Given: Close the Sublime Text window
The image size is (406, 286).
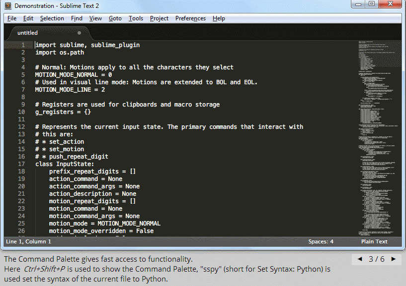Looking at the screenshot, I should pos(390,4).
